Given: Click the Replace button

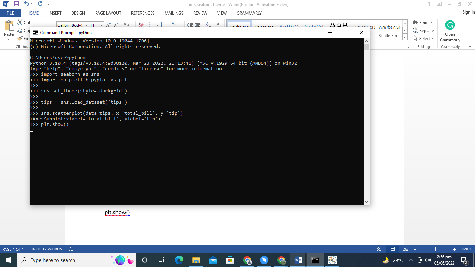Looking at the screenshot, I should coord(423,31).
